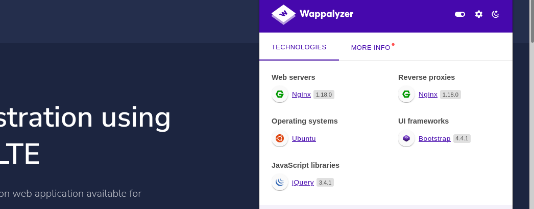
Task: Click the 1.18.0 version badge under Web servers
Action: 324,95
